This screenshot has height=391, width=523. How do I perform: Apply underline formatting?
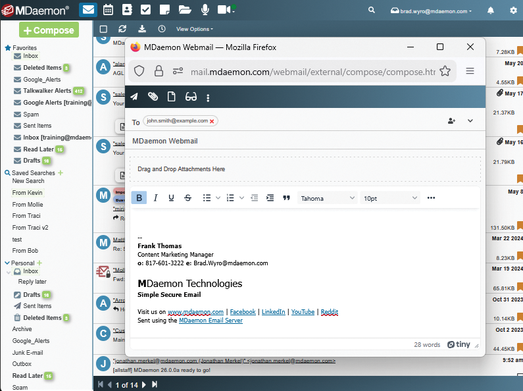click(x=172, y=198)
